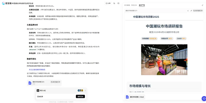Viewport: 206px width, 103px height.
Task: Click the 数据可视化 heading in chat
Action: (x=31, y=59)
